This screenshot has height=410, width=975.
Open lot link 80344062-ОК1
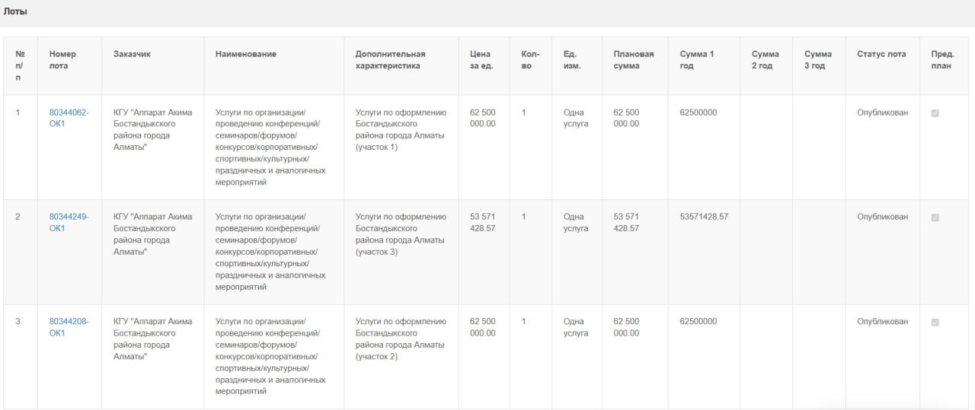pyautogui.click(x=69, y=118)
